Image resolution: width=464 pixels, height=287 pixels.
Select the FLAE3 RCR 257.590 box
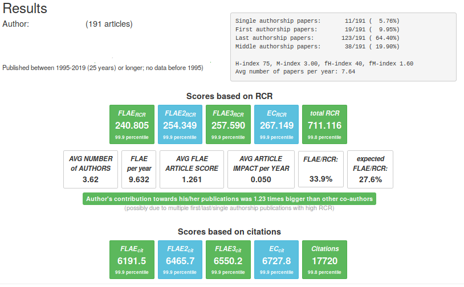[x=228, y=124]
